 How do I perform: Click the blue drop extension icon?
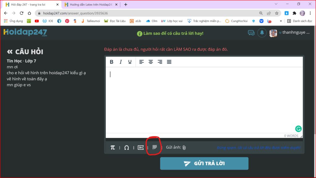coord(286,13)
